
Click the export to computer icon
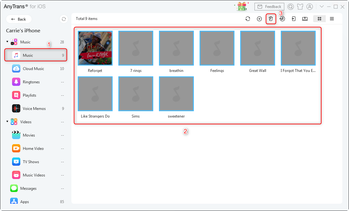point(305,19)
